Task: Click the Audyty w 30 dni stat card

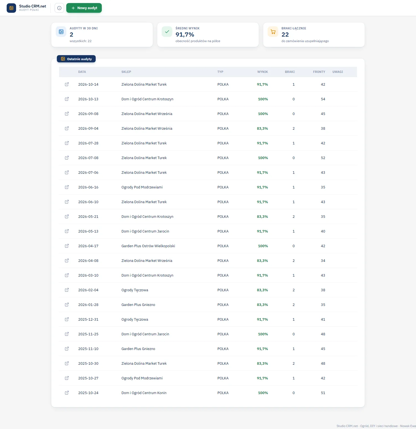Action: tap(102, 35)
